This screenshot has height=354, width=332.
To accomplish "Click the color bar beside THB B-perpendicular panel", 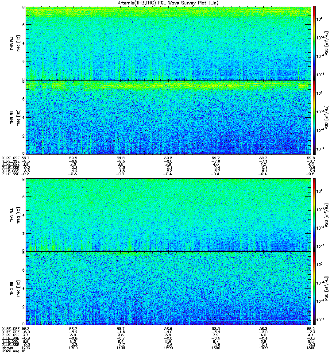I will 314,43.
